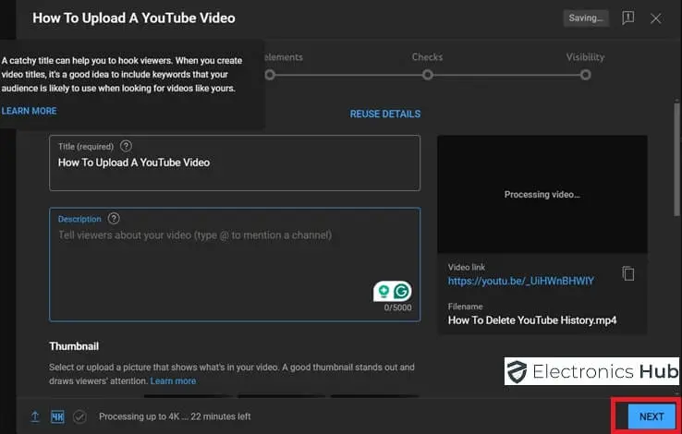Click the Visibility step circle marker
Viewport: 682px width, 434px height.
586,75
